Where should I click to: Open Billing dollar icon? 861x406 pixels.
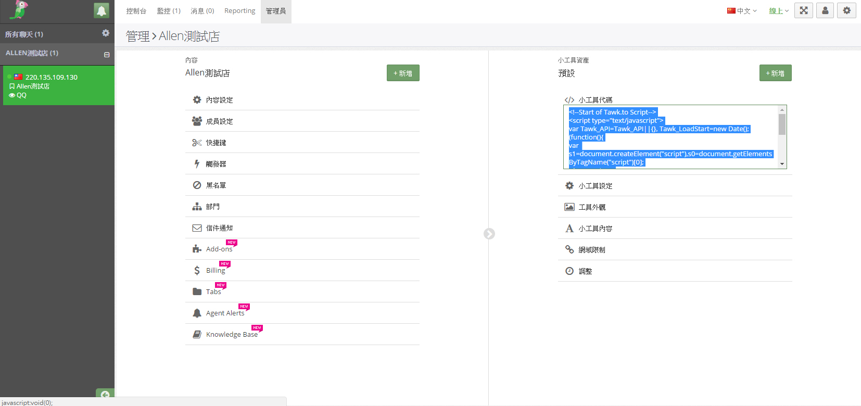click(x=197, y=270)
